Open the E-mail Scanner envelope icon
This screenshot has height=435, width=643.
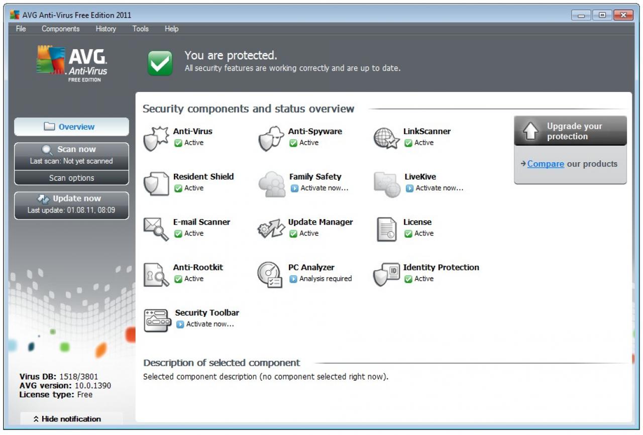pyautogui.click(x=156, y=229)
